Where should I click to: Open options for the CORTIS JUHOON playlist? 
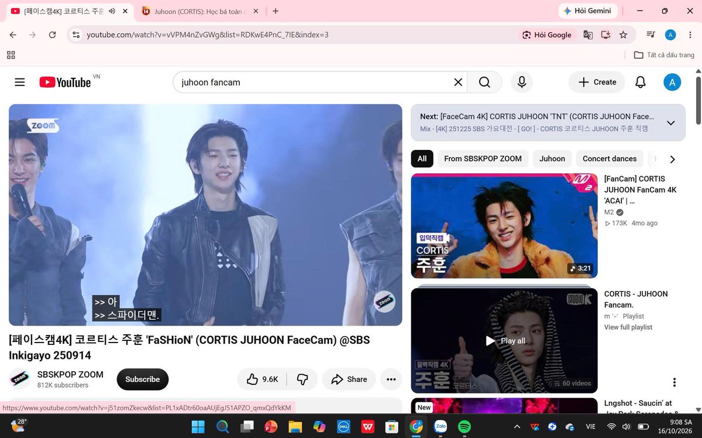coord(674,382)
